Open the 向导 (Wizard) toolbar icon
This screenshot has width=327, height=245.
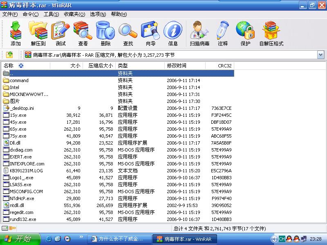pos(150,30)
